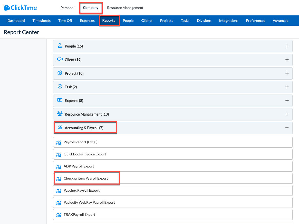Click the Project (10) category label
The width and height of the screenshot is (299, 224).
(x=74, y=73)
